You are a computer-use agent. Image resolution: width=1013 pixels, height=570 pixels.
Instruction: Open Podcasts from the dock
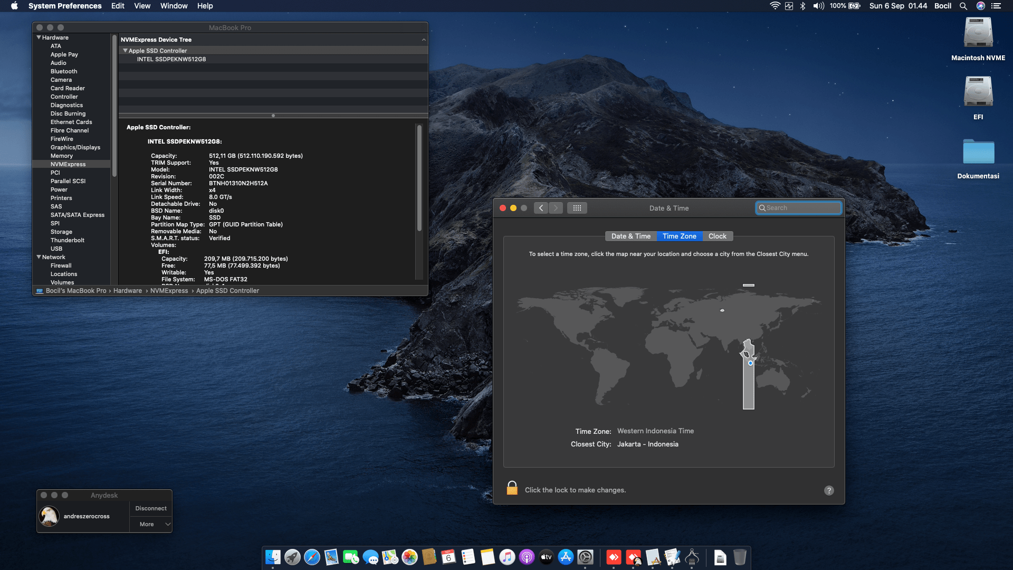click(x=527, y=557)
